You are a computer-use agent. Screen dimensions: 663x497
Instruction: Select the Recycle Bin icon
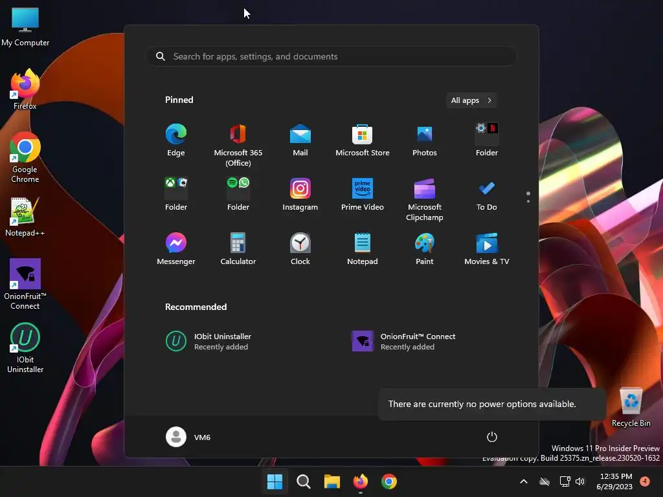(x=631, y=408)
